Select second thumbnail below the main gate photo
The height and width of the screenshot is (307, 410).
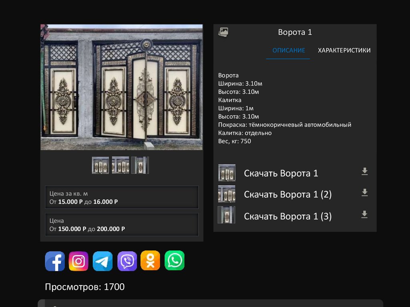click(121, 165)
